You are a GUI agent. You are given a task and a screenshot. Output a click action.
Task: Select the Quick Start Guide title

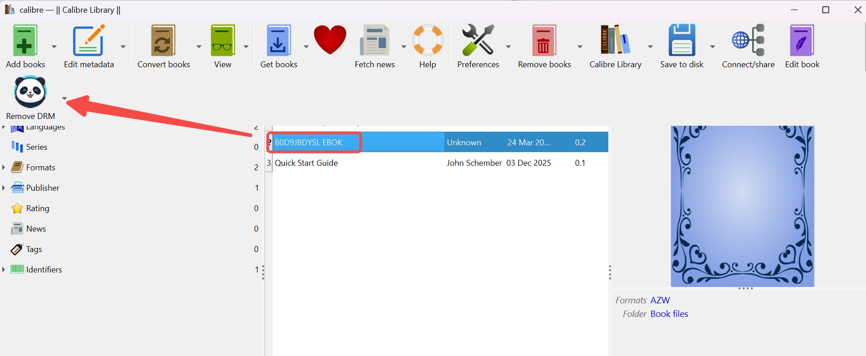click(306, 163)
